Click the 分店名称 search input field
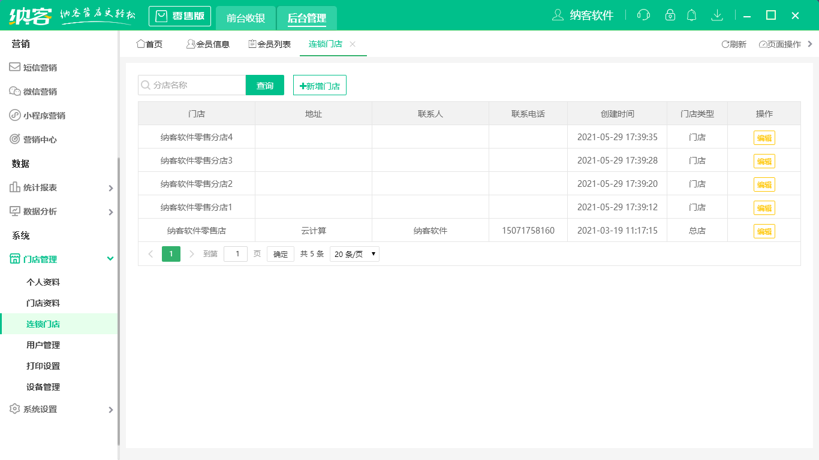819x460 pixels. click(192, 85)
